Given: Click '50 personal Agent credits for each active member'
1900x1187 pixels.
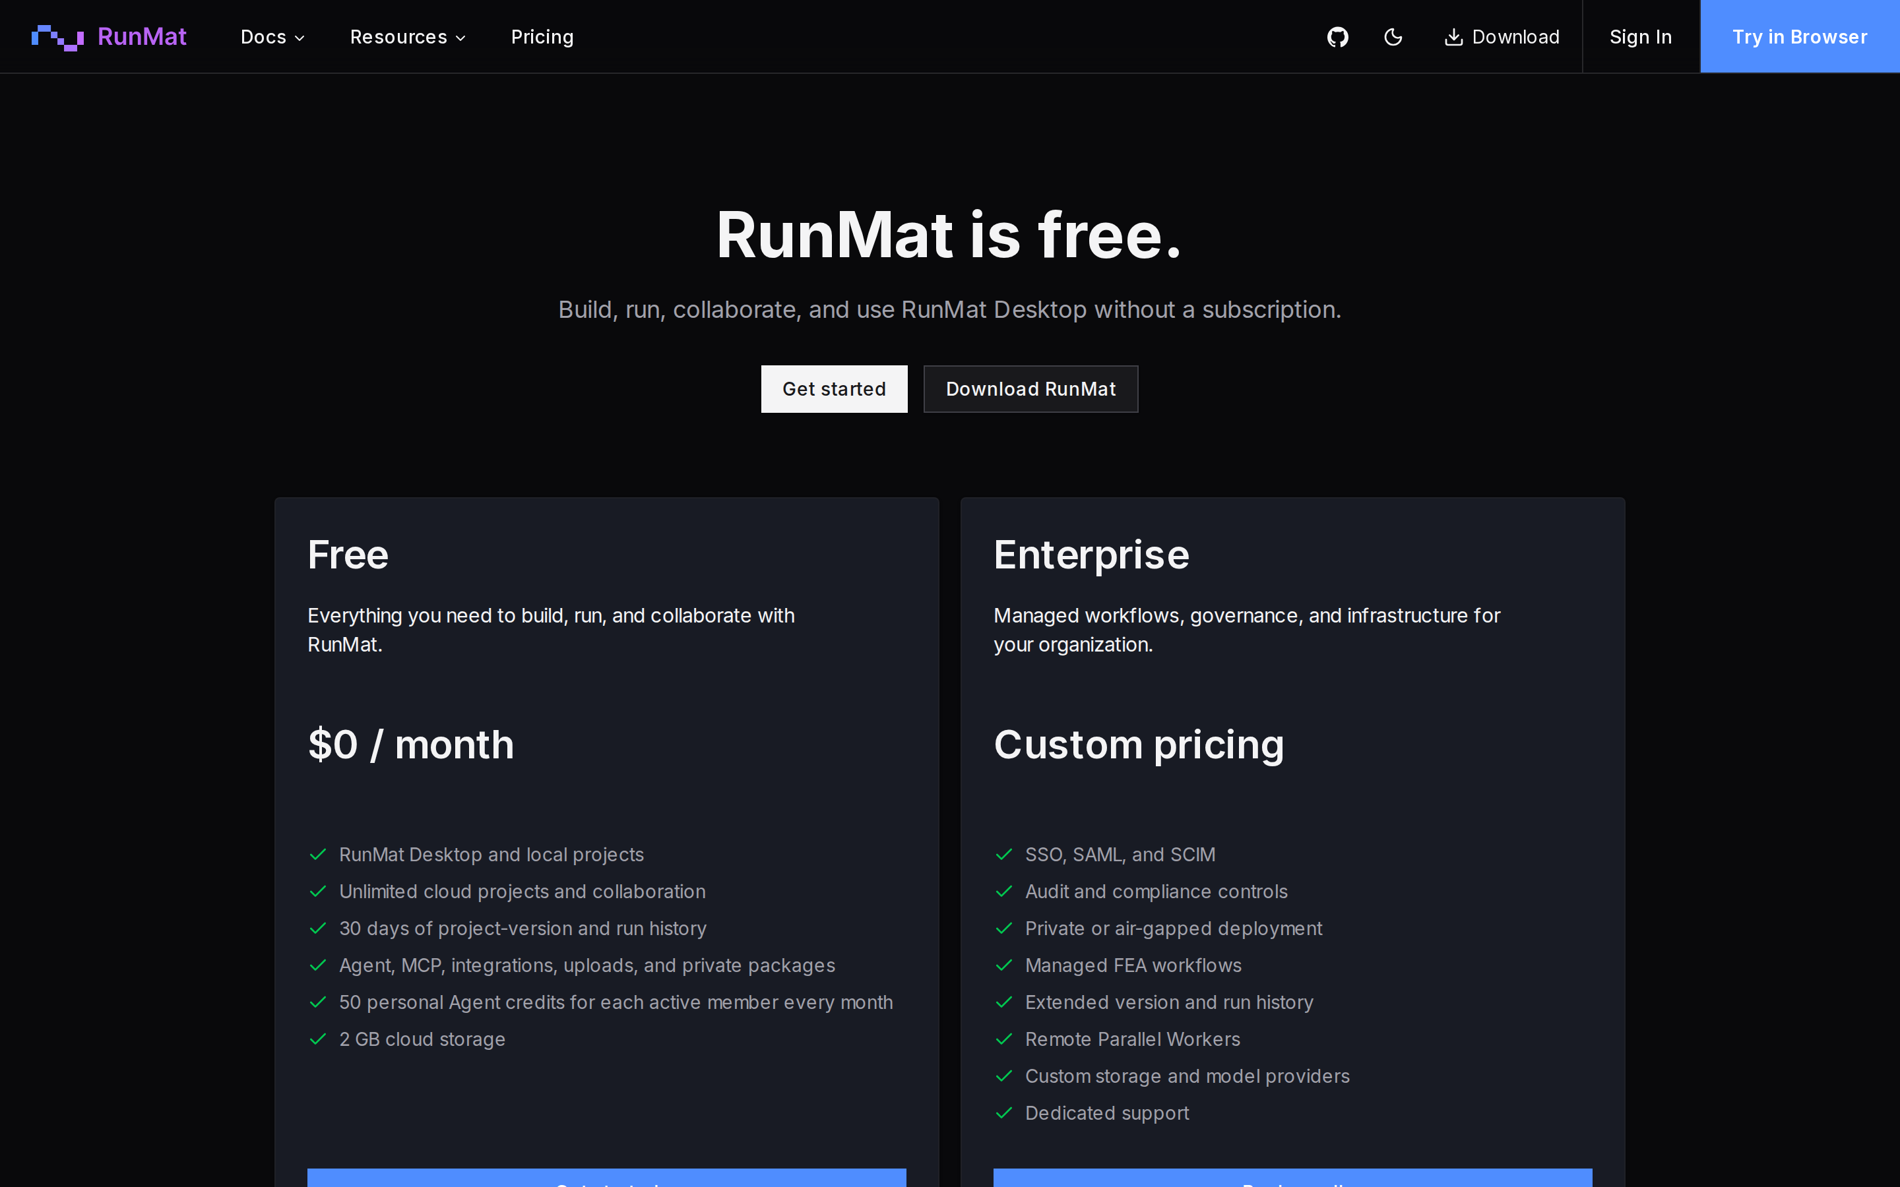Looking at the screenshot, I should [x=616, y=1002].
